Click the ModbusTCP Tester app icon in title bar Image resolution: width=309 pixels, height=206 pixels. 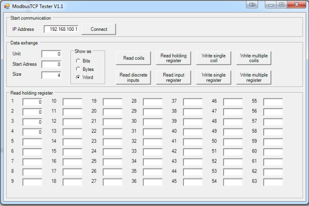pos(6,6)
